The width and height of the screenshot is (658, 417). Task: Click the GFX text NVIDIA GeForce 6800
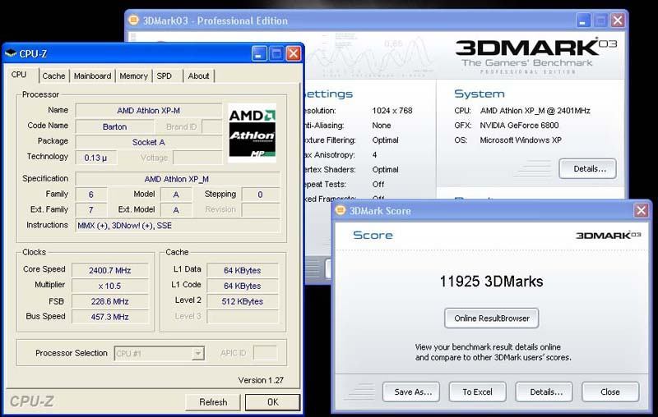click(x=519, y=126)
